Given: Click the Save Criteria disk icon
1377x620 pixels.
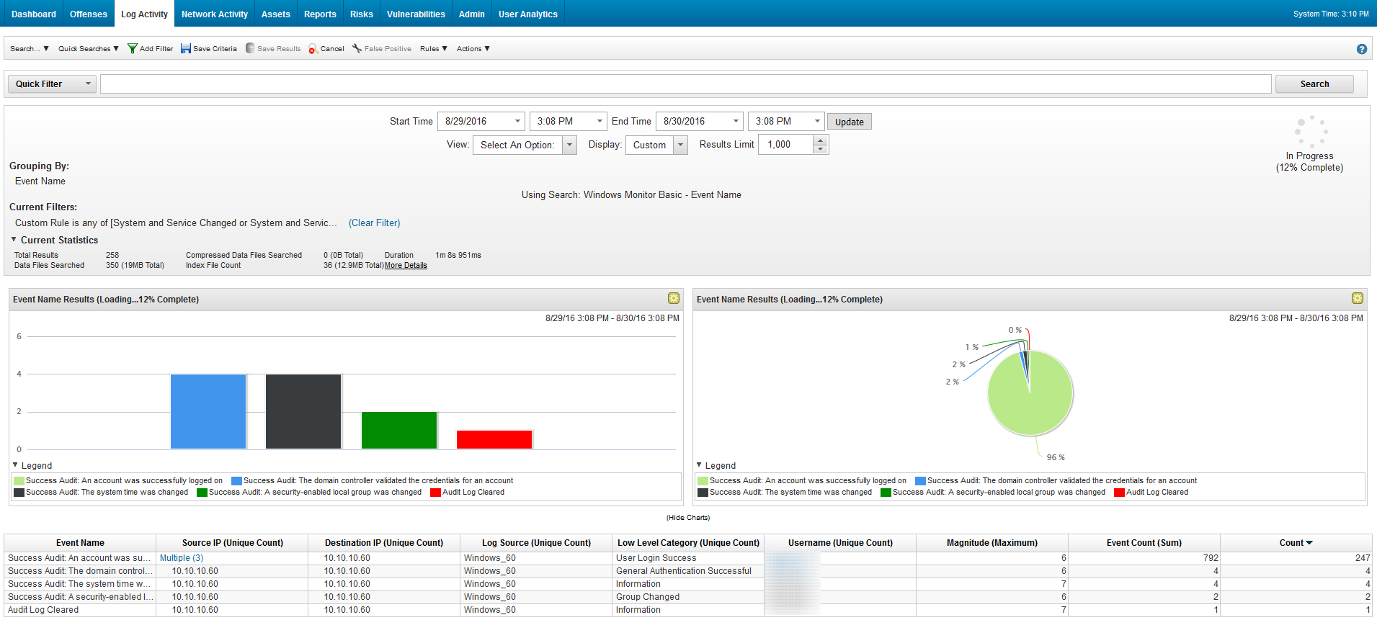Looking at the screenshot, I should (186, 48).
